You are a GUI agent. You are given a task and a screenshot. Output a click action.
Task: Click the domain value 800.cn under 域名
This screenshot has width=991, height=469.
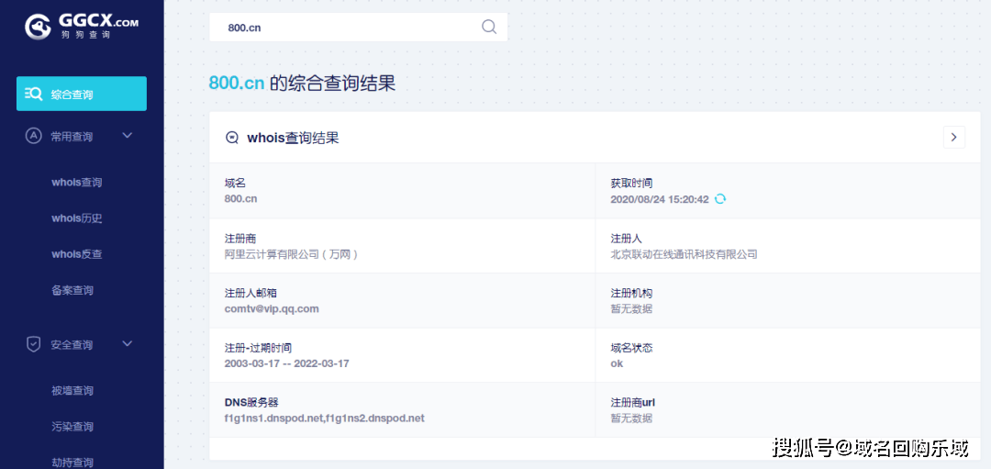click(240, 198)
